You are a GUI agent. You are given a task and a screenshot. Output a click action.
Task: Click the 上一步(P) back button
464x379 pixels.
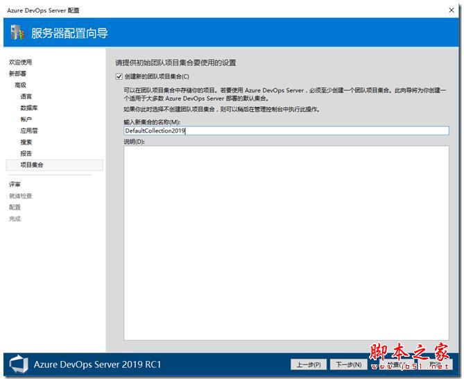(x=309, y=364)
